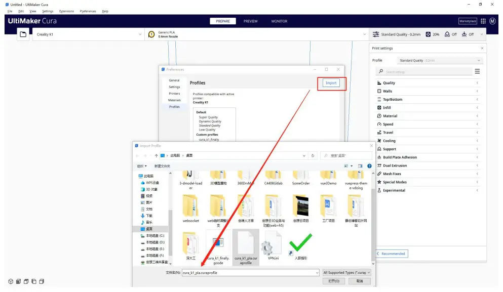
Task: Open the Extensions menu
Action: click(66, 11)
